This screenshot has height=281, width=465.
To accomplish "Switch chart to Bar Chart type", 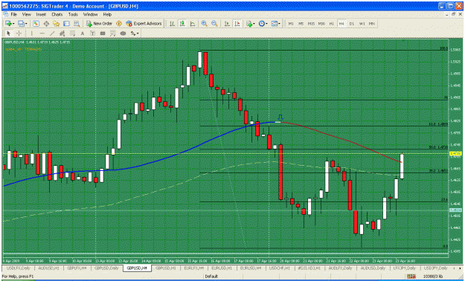I will 172,24.
